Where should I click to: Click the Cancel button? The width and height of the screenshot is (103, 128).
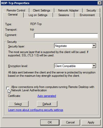(70, 122)
